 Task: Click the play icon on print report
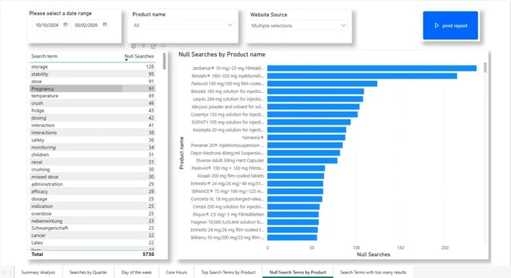[437, 25]
